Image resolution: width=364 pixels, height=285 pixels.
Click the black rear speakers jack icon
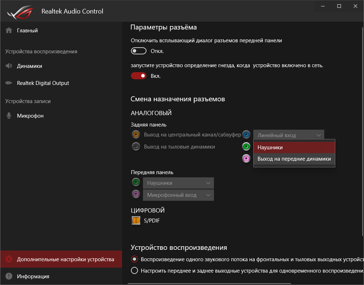136,146
